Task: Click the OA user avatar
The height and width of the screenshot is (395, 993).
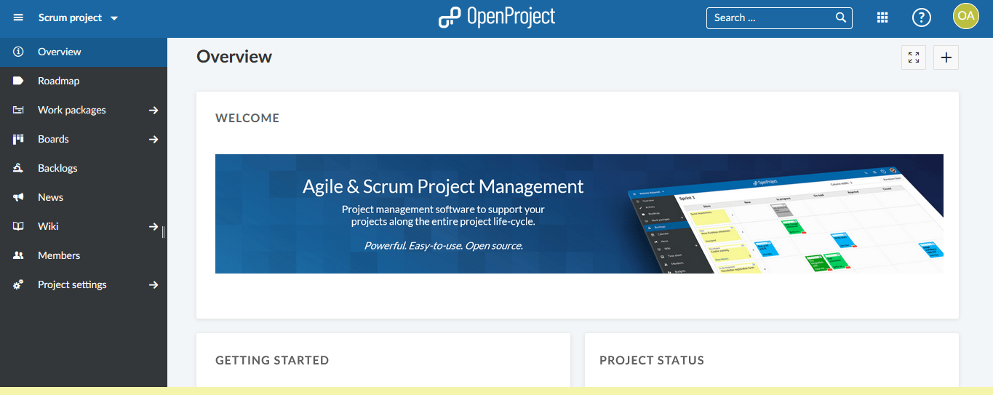Action: coord(966,16)
